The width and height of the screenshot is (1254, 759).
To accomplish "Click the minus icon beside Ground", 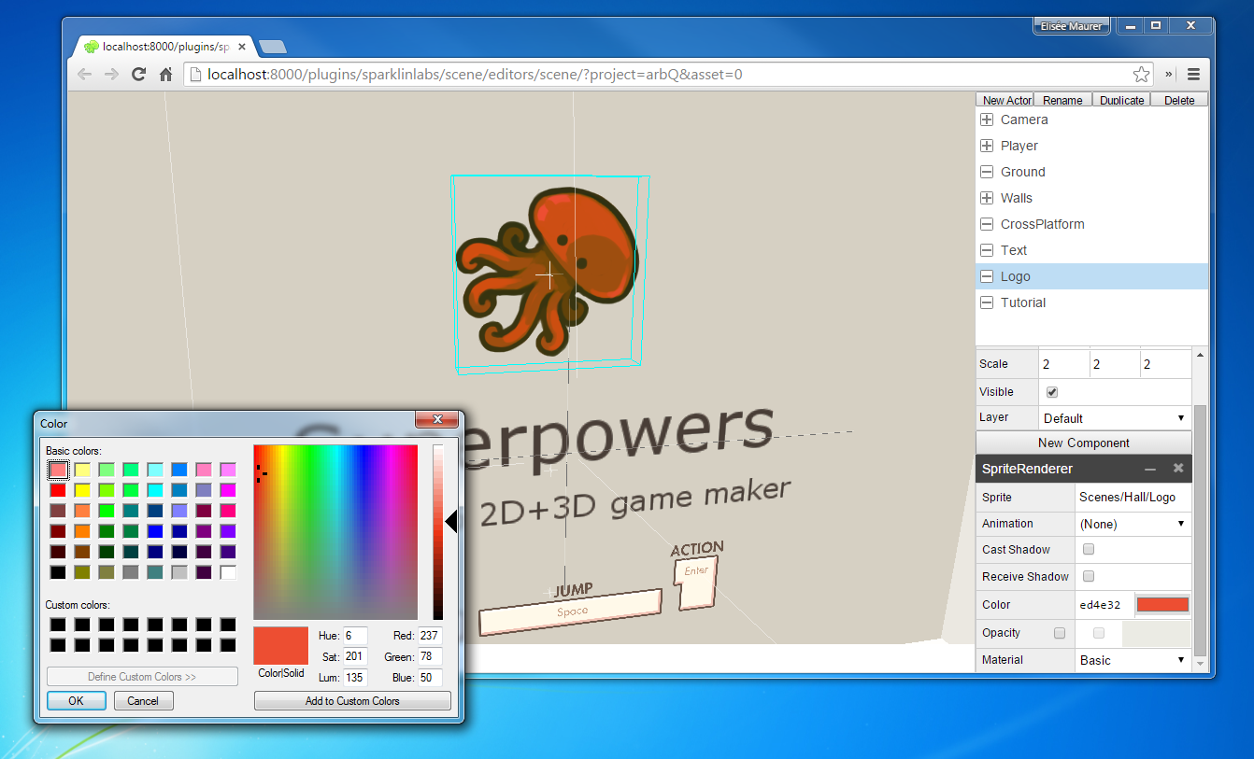I will tap(986, 172).
